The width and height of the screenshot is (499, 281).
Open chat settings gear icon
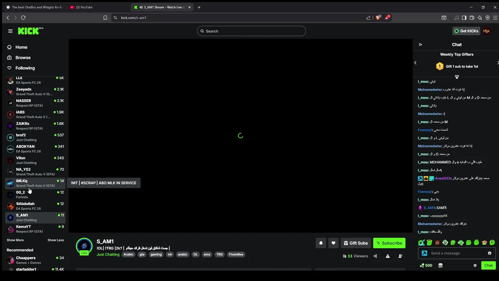(475, 265)
